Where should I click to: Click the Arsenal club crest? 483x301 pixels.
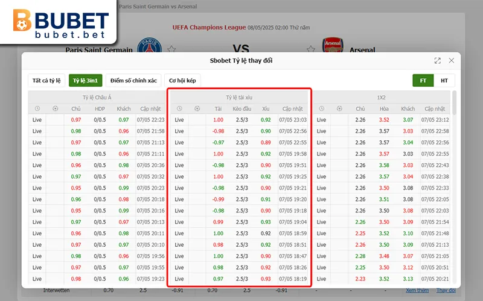[333, 45]
